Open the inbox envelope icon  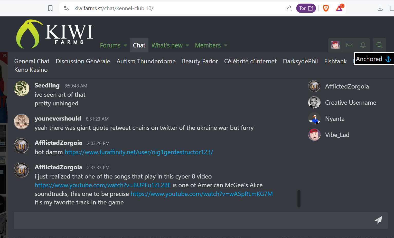click(x=349, y=45)
